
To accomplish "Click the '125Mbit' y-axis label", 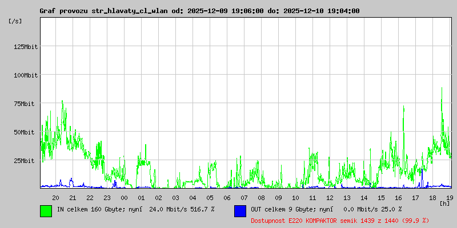I will click(x=26, y=47).
